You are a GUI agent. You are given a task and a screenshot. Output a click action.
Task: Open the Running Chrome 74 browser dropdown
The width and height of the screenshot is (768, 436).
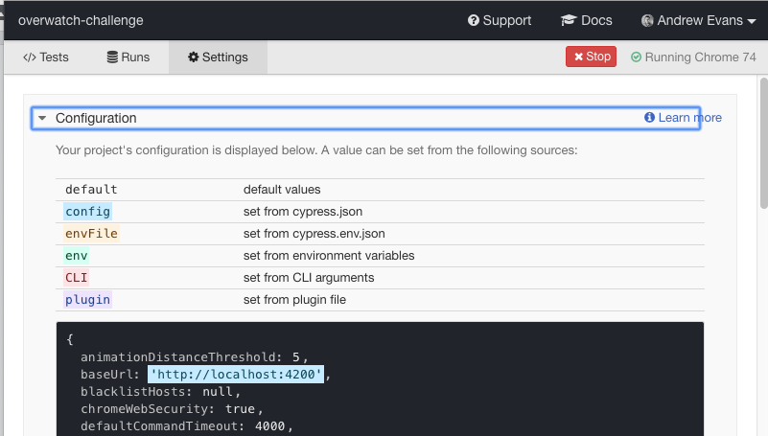(694, 57)
